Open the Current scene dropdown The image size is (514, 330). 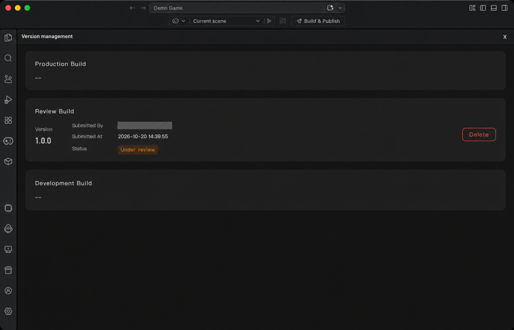coord(226,21)
